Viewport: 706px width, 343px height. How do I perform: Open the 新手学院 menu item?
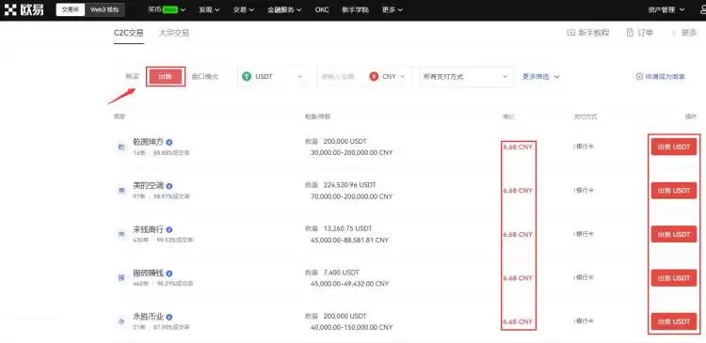click(x=355, y=10)
